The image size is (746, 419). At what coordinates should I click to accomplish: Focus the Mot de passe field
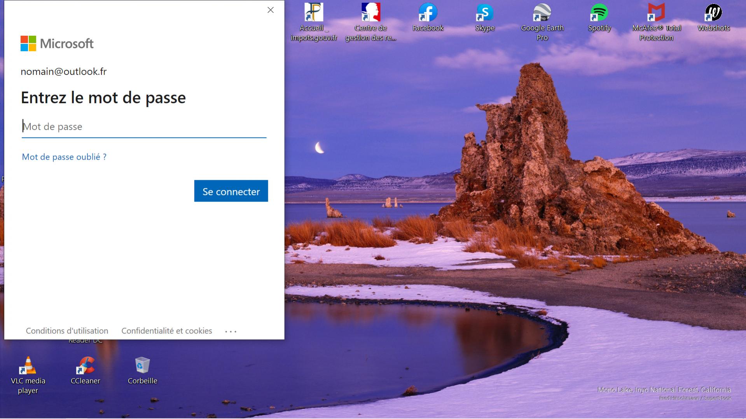(x=144, y=127)
